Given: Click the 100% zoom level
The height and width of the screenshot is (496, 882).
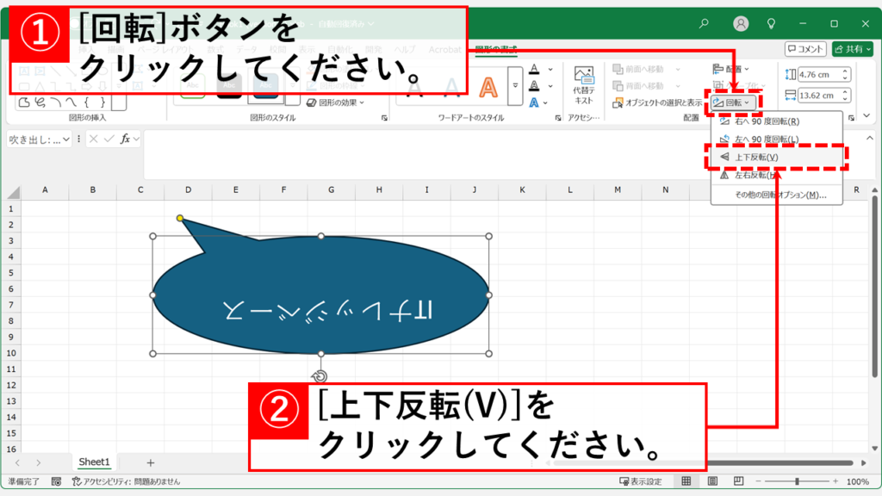Looking at the screenshot, I should 857,481.
